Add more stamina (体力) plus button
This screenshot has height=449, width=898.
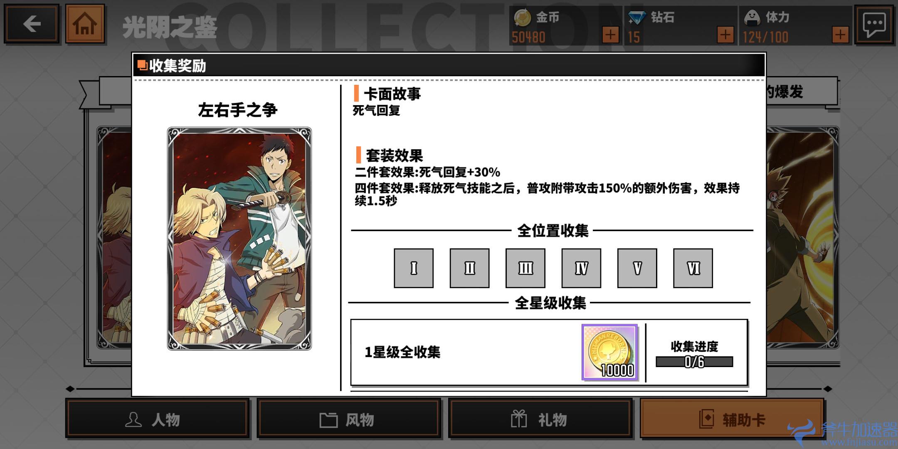[840, 35]
